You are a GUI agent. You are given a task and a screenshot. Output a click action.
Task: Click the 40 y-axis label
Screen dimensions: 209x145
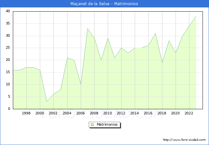click(x=8, y=11)
